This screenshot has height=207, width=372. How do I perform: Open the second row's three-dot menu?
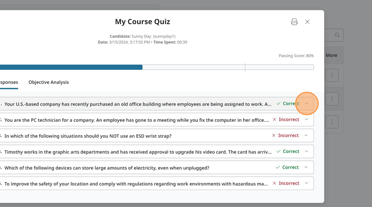[x=332, y=99]
